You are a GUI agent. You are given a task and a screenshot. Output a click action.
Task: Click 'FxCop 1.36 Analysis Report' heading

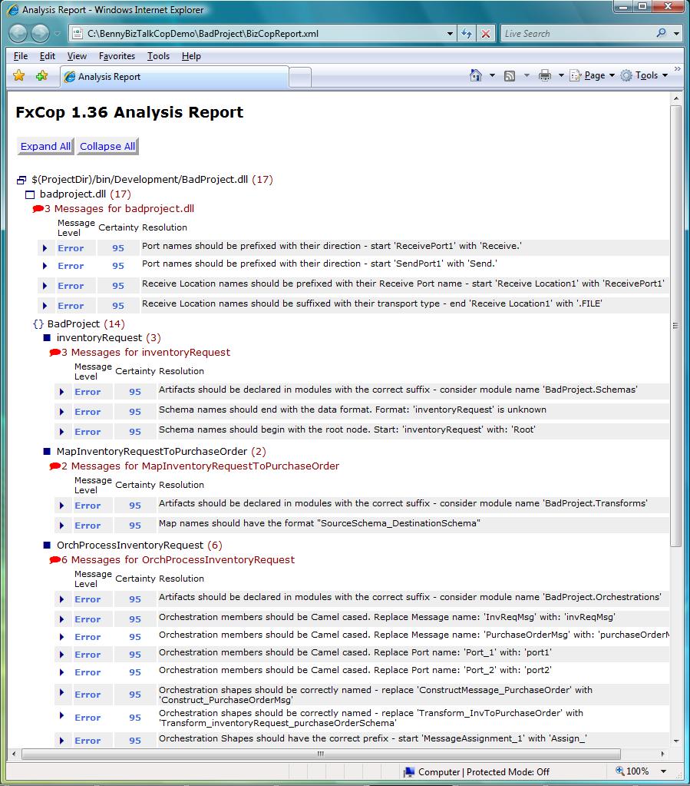point(129,112)
